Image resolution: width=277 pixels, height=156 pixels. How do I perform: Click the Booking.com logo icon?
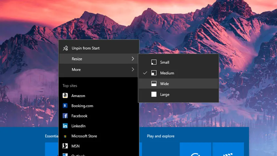[x=65, y=106]
